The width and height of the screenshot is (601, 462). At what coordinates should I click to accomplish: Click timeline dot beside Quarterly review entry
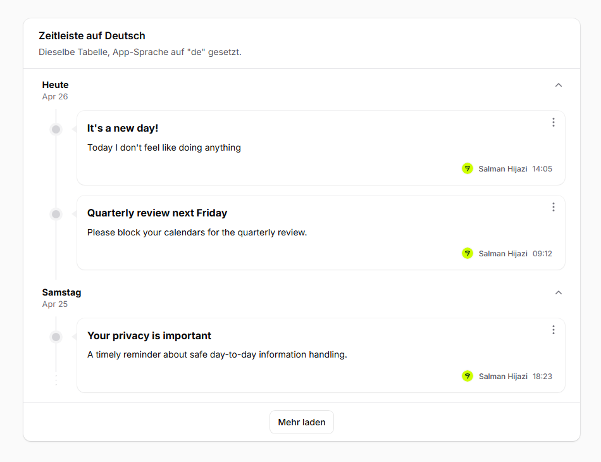pos(56,214)
